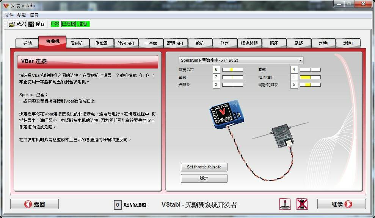Open the 文件 menu
This screenshot has height=218, width=375.
tap(9, 15)
